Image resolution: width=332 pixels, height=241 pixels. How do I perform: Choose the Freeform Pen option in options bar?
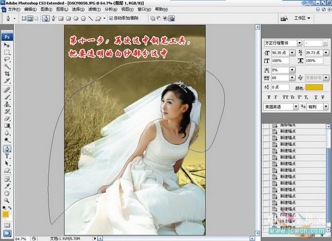(x=53, y=19)
